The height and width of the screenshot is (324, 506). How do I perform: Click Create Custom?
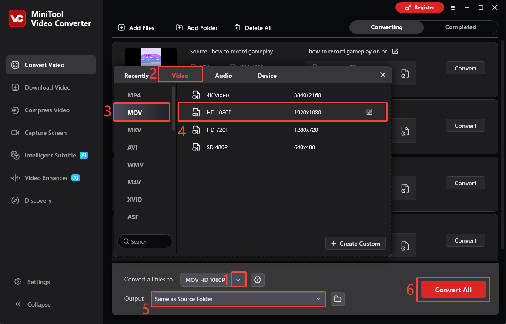(x=355, y=244)
